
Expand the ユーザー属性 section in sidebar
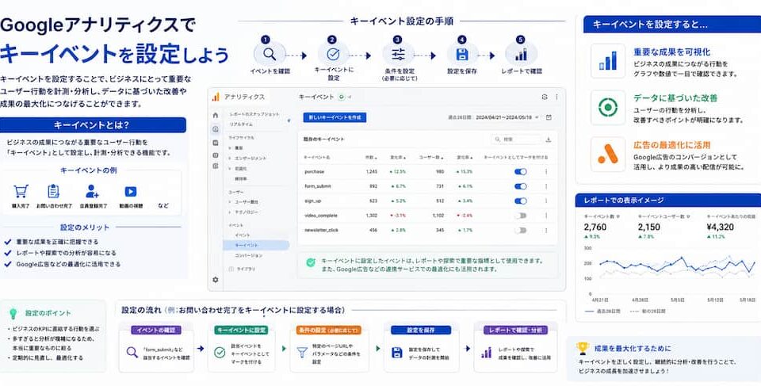pos(243,202)
